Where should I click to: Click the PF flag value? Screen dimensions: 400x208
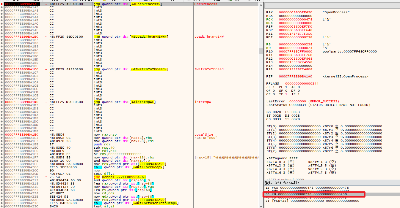click(x=286, y=87)
